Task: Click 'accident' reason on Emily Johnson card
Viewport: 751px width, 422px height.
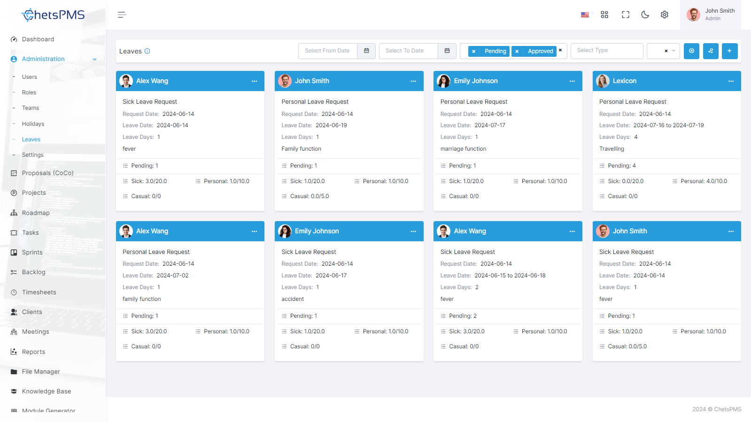Action: coord(293,299)
